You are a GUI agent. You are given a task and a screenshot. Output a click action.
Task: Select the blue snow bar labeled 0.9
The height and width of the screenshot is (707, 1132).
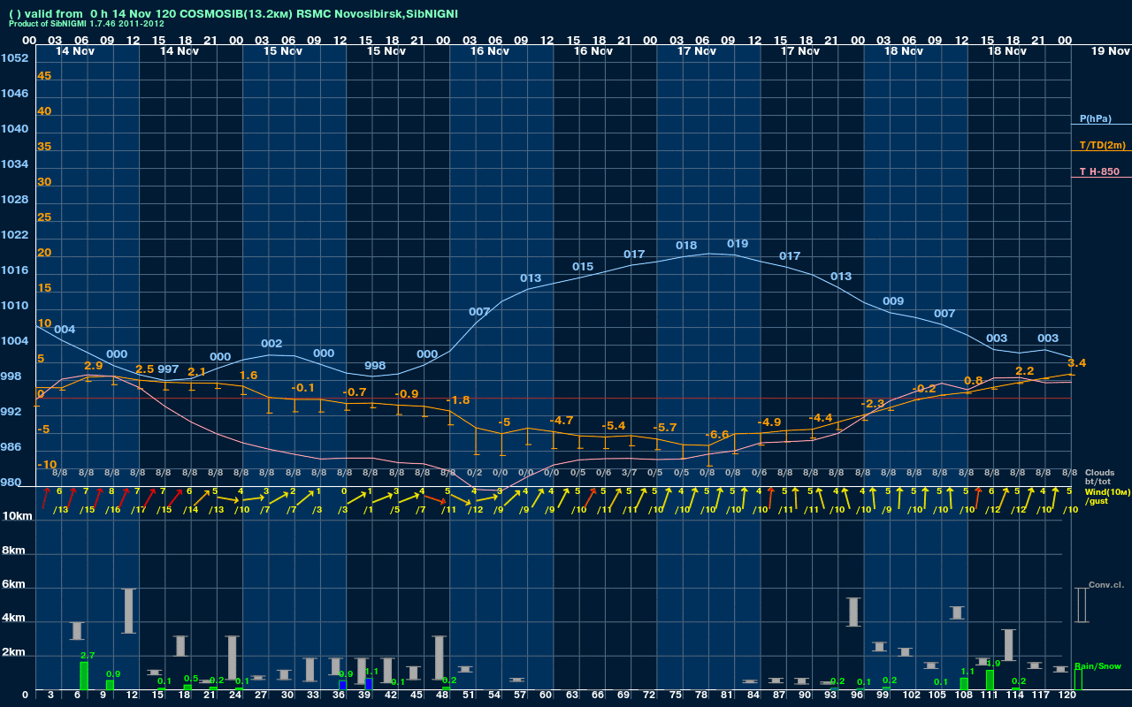[342, 684]
